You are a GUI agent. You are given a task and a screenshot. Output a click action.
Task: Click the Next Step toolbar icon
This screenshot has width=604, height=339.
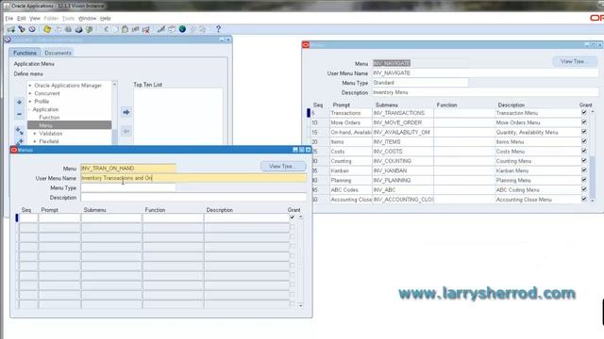[58, 29]
